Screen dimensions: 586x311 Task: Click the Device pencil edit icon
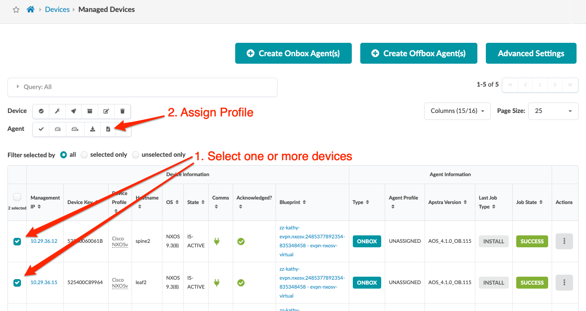[106, 111]
